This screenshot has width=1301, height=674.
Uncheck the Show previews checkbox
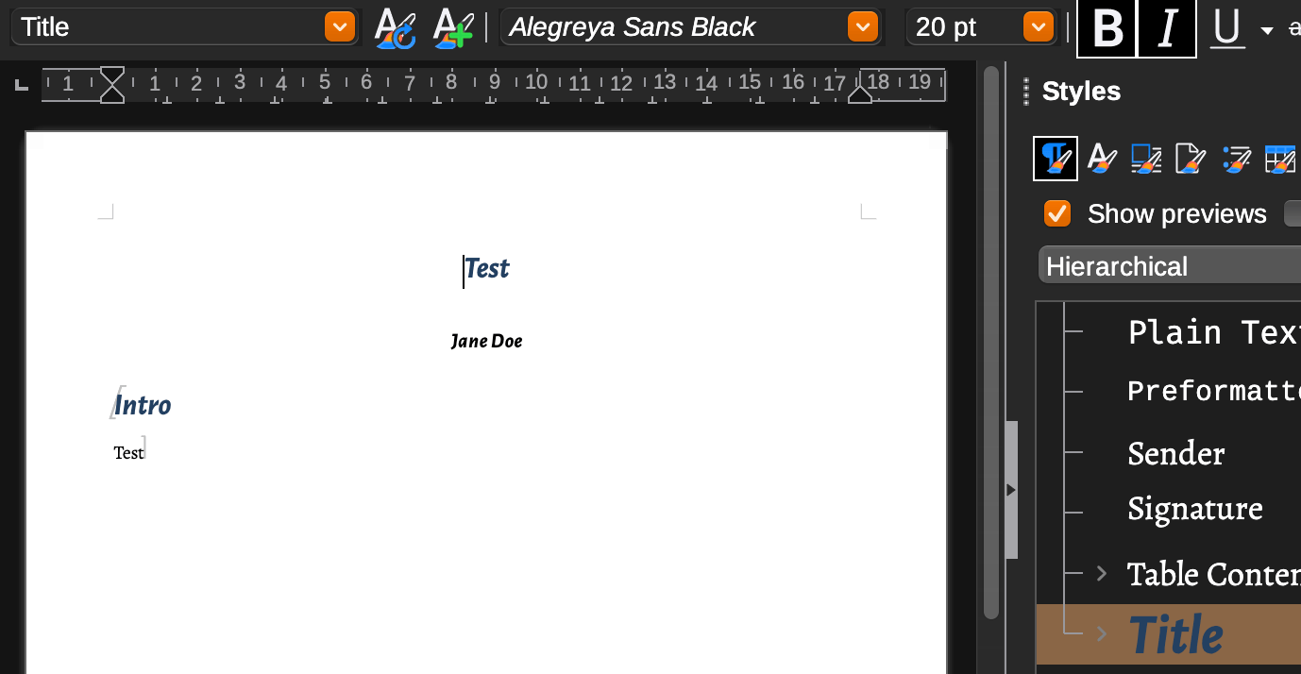click(1057, 214)
